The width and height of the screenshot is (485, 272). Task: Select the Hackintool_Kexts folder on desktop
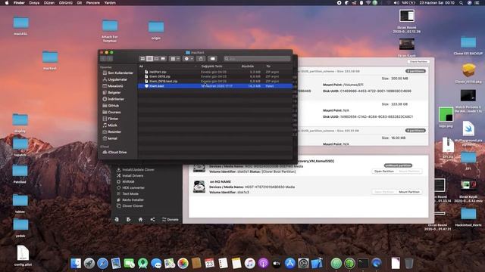click(x=468, y=218)
